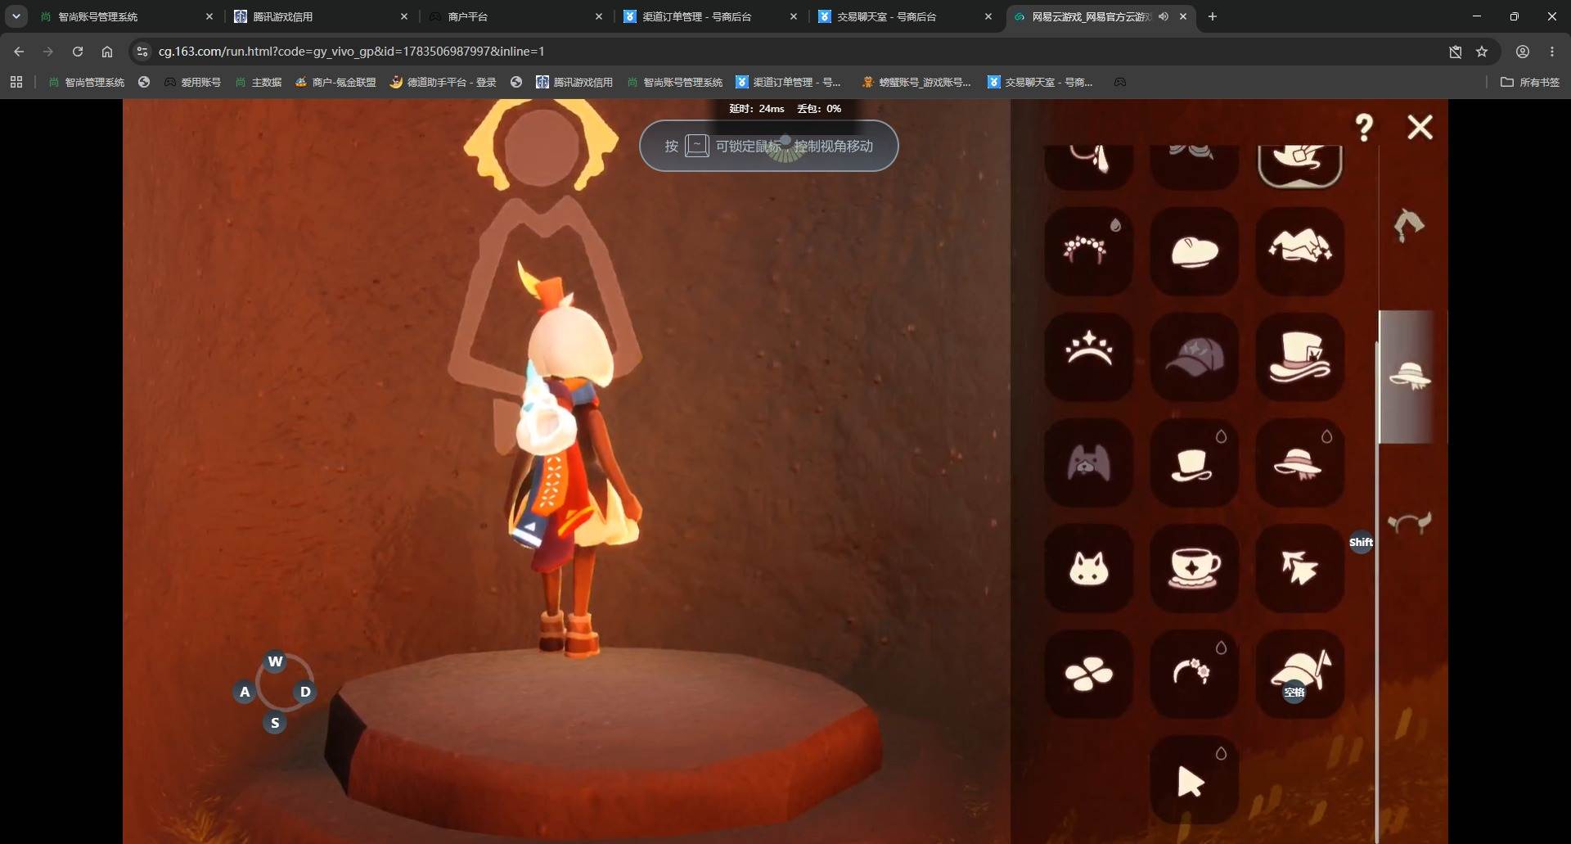1571x844 pixels.
Task: Choose the teacup headpiece
Action: [1194, 568]
